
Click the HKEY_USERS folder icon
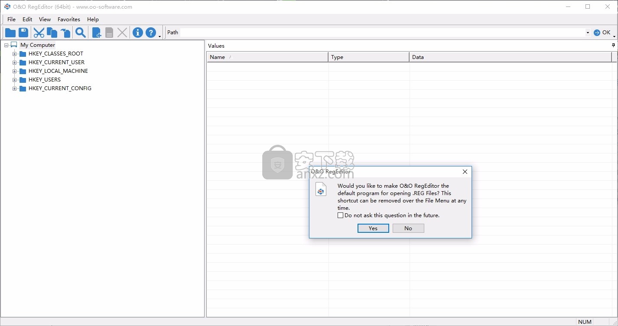[x=23, y=80]
